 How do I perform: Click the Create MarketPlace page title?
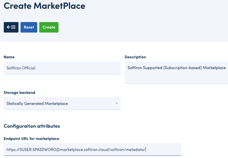44,6
